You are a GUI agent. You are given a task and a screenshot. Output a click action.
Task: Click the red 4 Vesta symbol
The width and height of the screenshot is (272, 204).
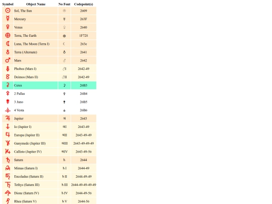click(x=8, y=110)
